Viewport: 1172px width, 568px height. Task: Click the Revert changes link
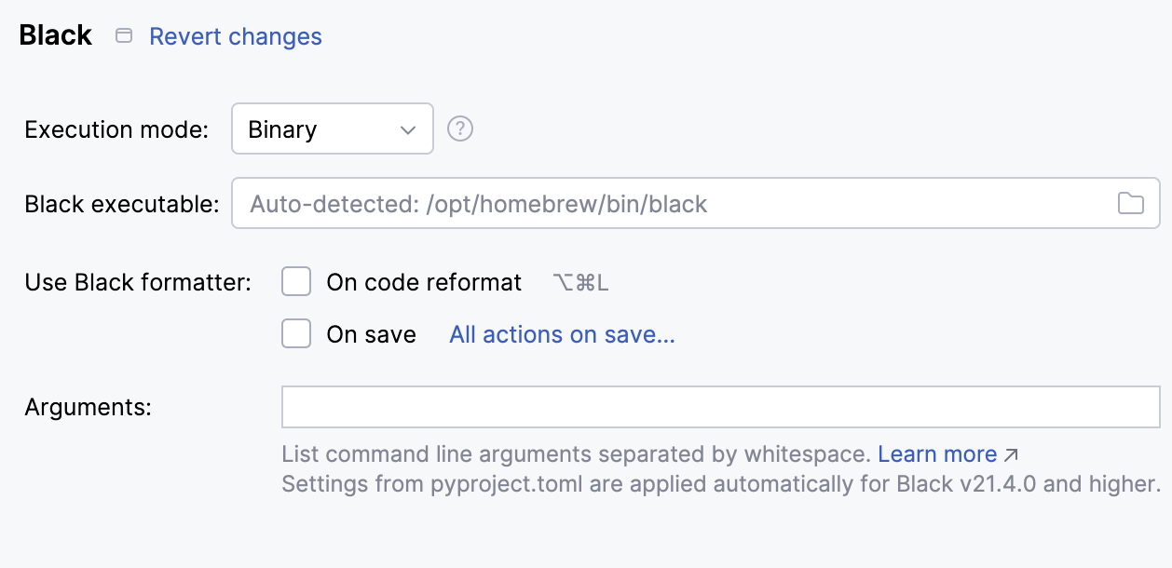[235, 36]
